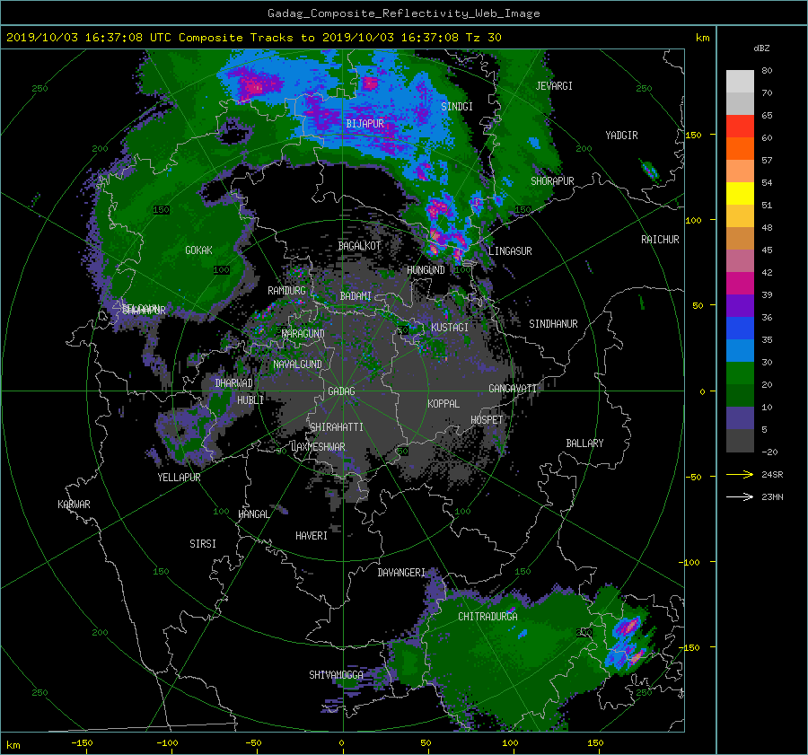The width and height of the screenshot is (808, 755).
Task: Pick the magenta 42 dBZ legend swatch
Action: tap(740, 284)
